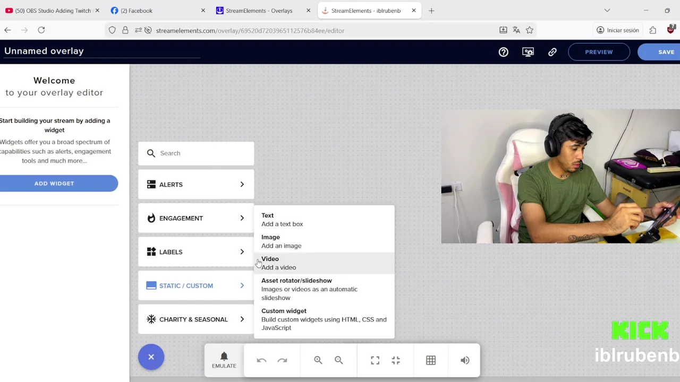Expand STATIC / CUSTOM chevron arrow
Screen dimensions: 680x382
242,285
